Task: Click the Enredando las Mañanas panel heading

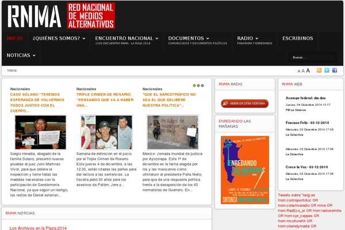Action: pyautogui.click(x=235, y=124)
